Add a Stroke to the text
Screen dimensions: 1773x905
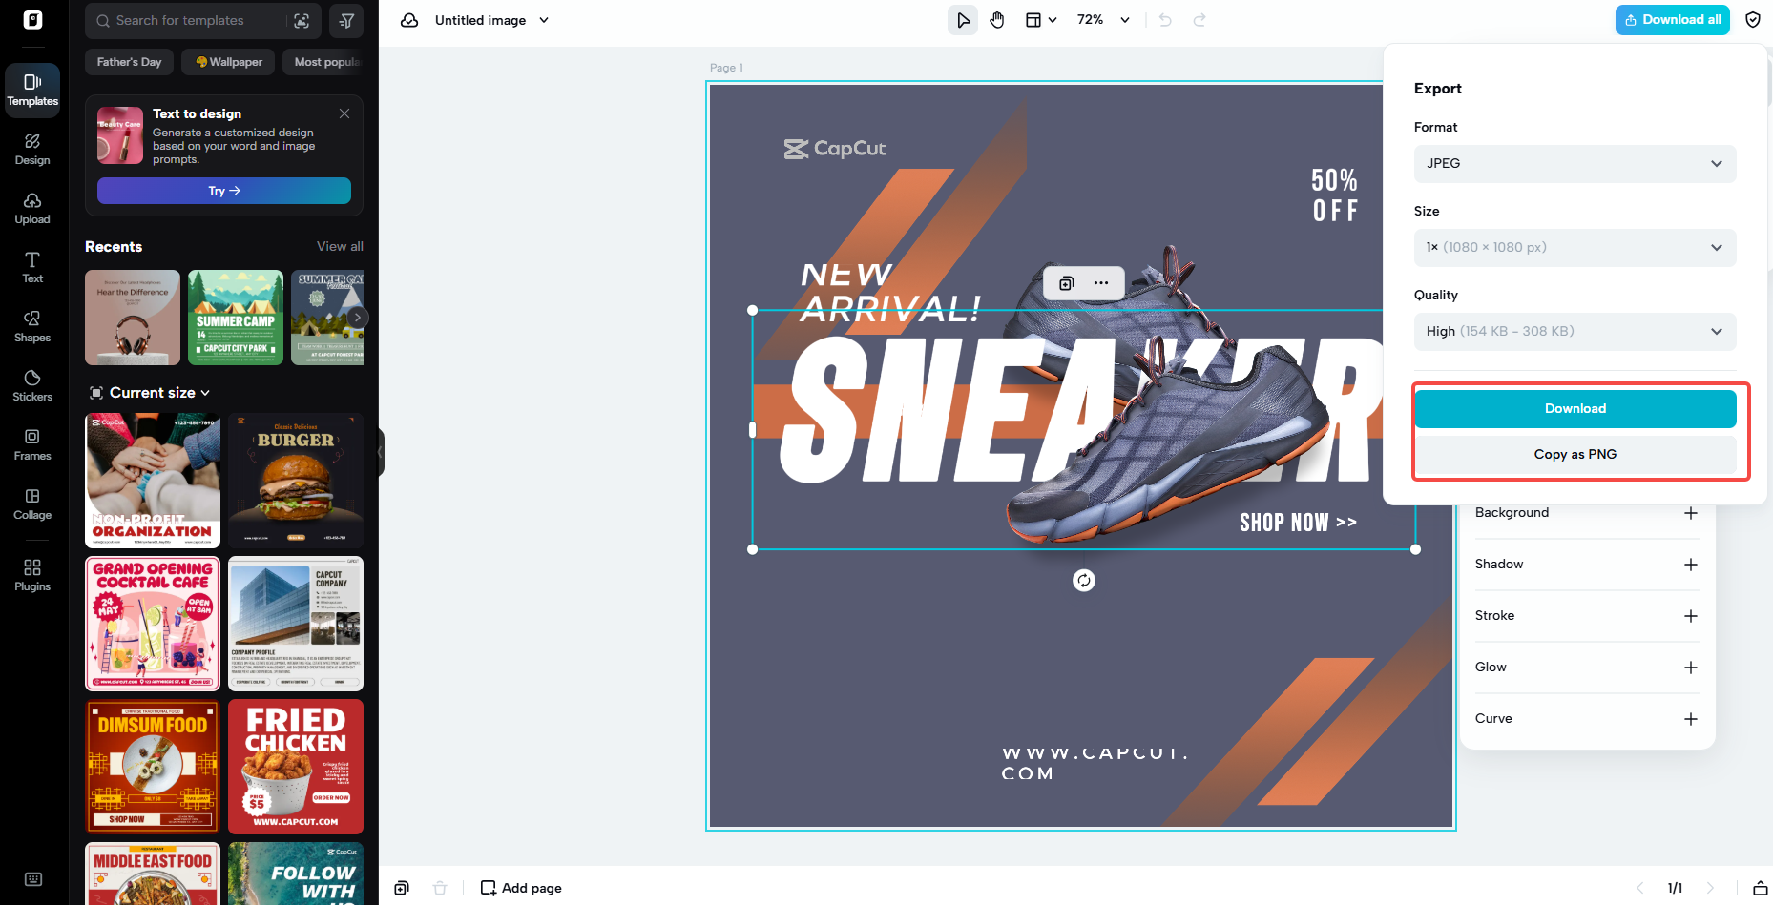pos(1691,616)
